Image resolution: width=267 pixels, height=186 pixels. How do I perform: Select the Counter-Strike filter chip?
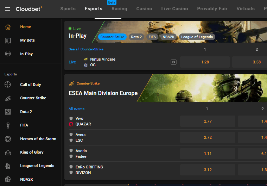[x=112, y=37]
